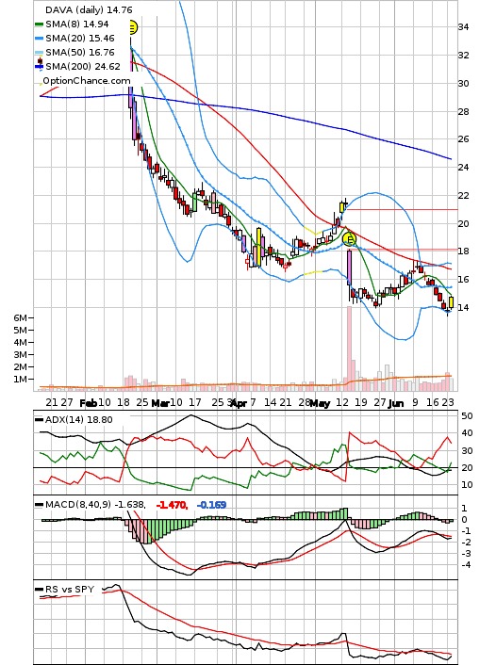This screenshot has height=665, width=496.
Task: Click the last yellow candlestick near 14
Action: tap(451, 302)
